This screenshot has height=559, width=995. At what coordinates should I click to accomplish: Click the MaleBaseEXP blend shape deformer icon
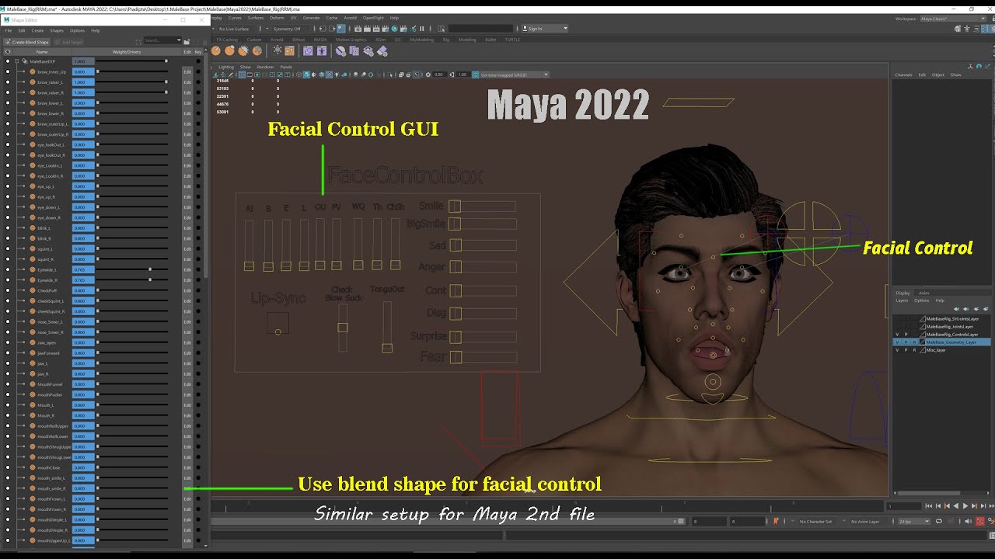point(25,61)
